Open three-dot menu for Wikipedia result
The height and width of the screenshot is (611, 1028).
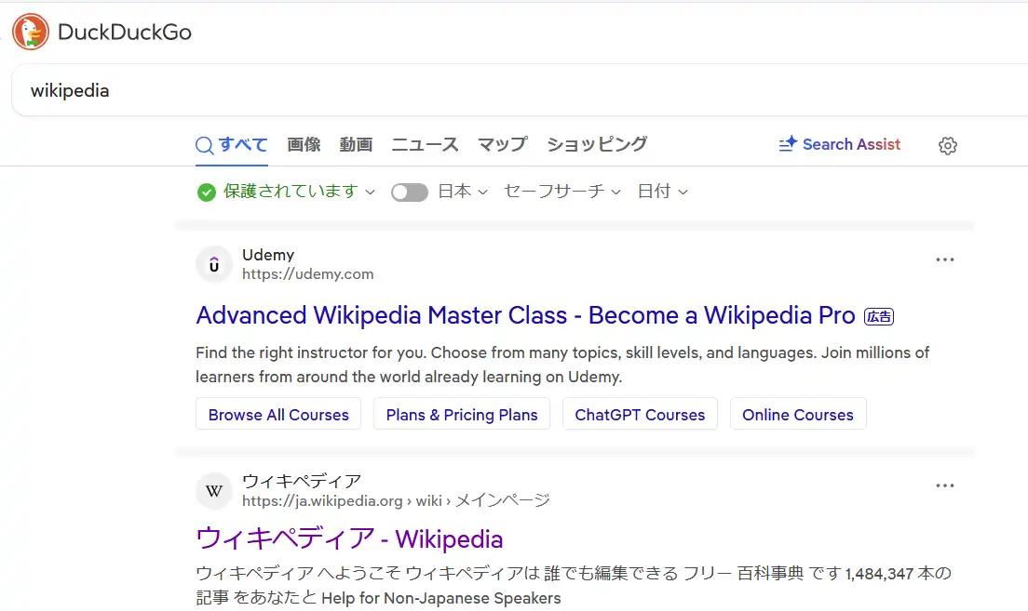(945, 485)
